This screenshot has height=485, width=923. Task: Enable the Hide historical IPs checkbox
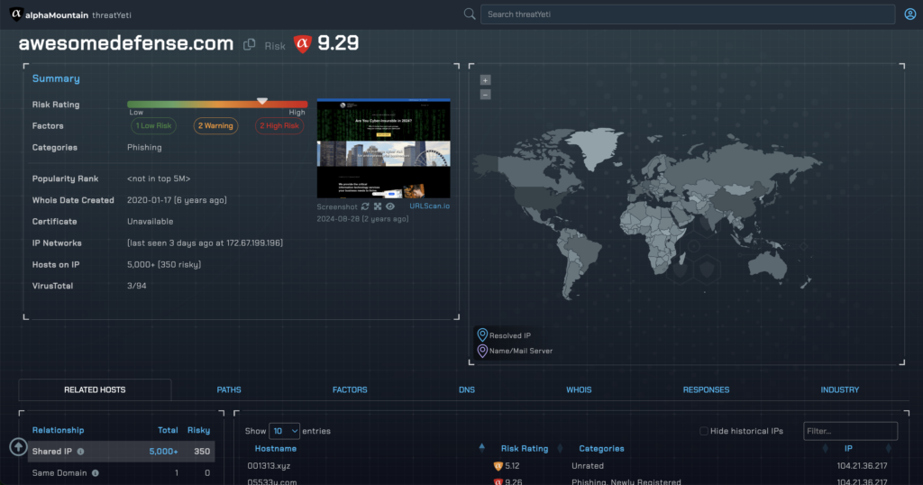pyautogui.click(x=704, y=431)
